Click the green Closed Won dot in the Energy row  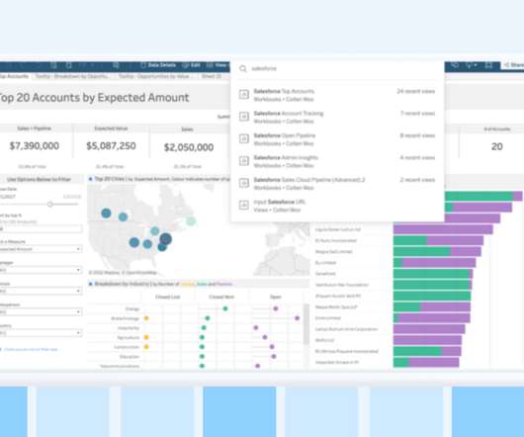(x=225, y=308)
